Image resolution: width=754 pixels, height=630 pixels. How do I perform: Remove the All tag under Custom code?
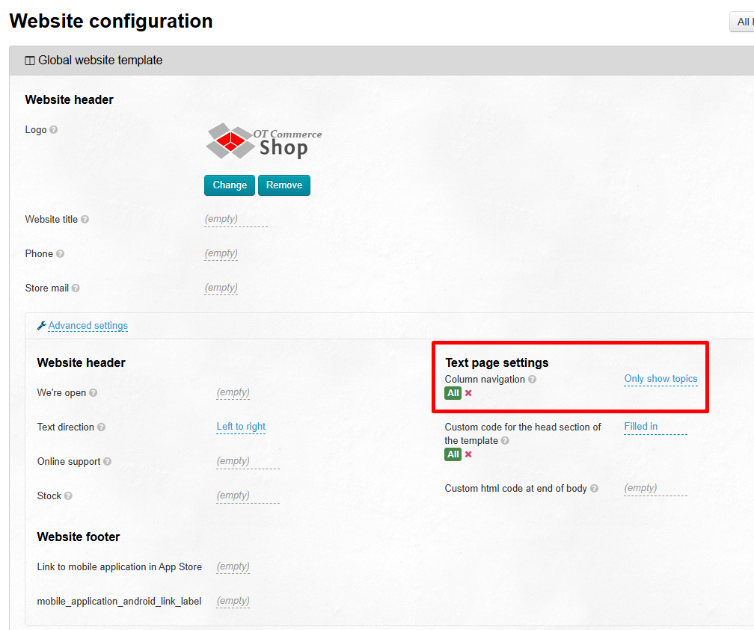click(468, 454)
